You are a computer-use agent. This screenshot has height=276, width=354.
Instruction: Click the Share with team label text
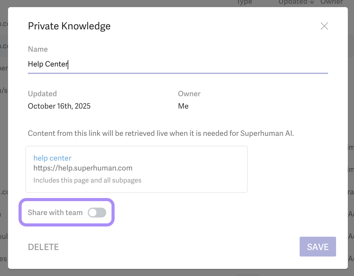55,213
